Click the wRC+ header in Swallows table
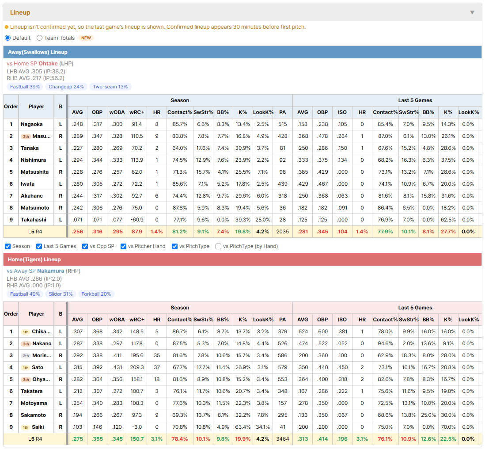485x450 pixels. tap(137, 112)
